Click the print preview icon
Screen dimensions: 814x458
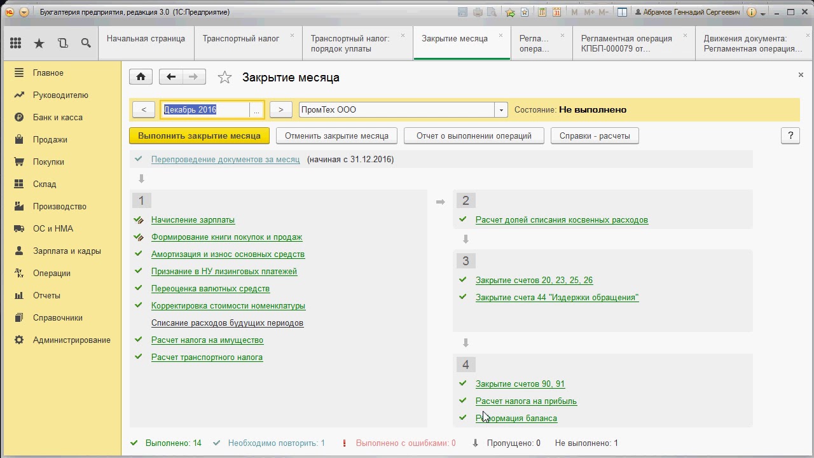(492, 12)
